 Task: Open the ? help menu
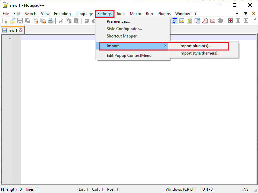point(195,13)
